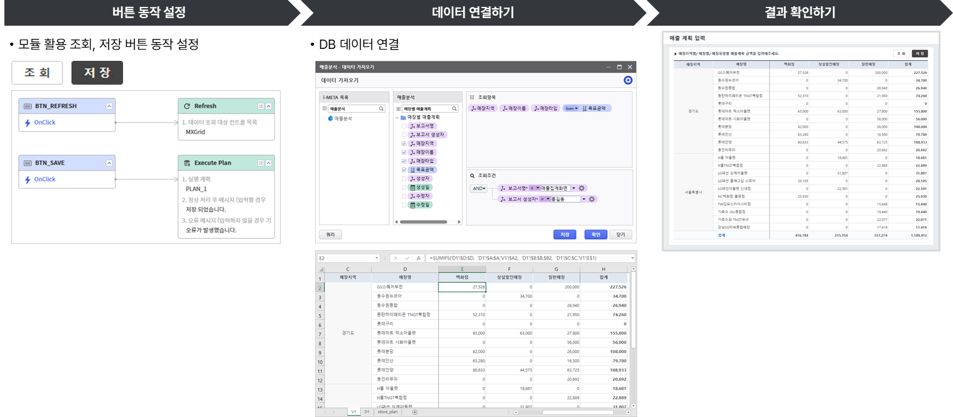Check the 생성자 field checkbox

tap(404, 179)
